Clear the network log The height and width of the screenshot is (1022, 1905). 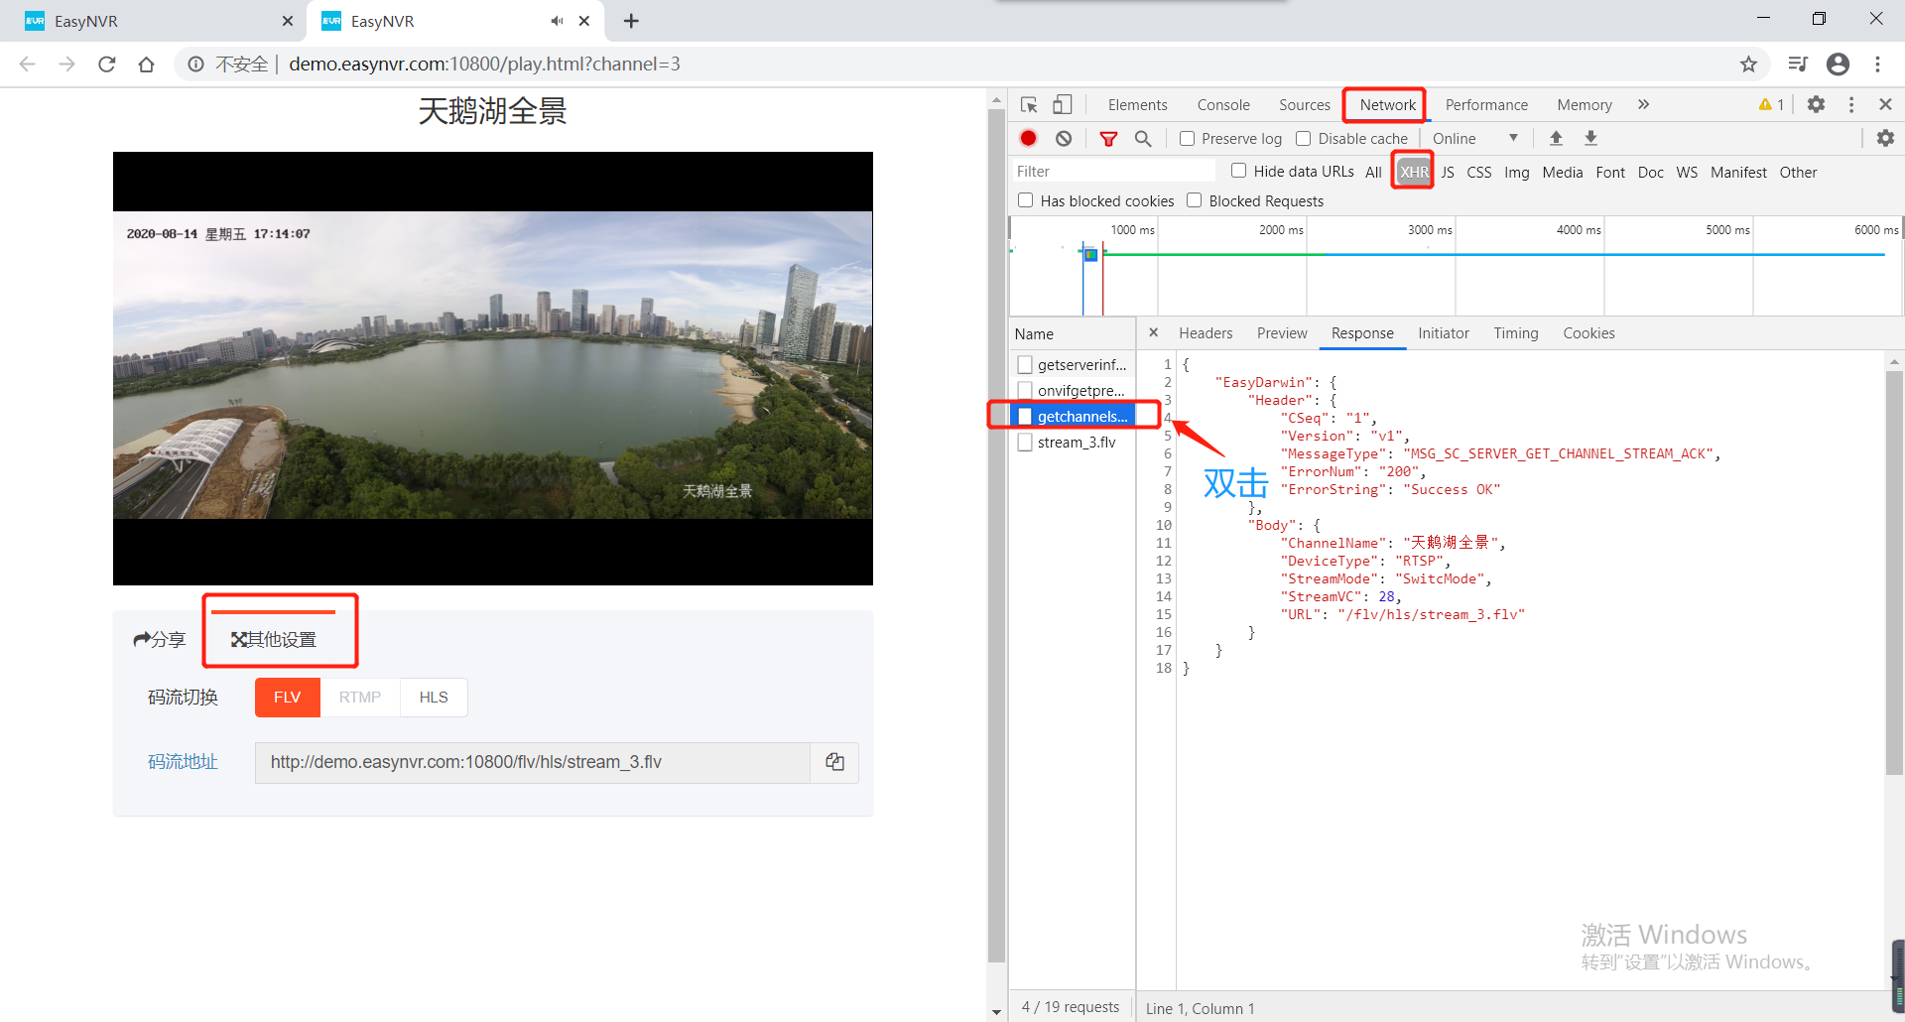(x=1064, y=139)
